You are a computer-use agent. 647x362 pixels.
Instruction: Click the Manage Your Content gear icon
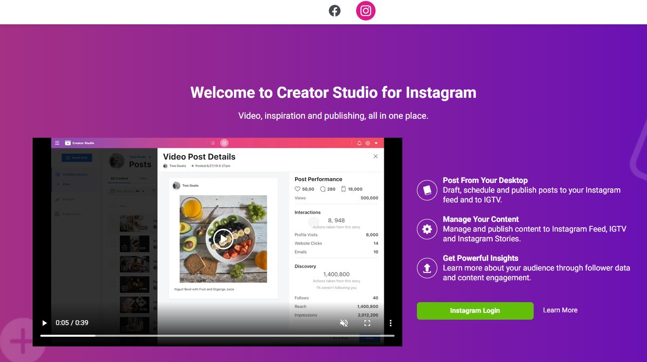point(427,229)
